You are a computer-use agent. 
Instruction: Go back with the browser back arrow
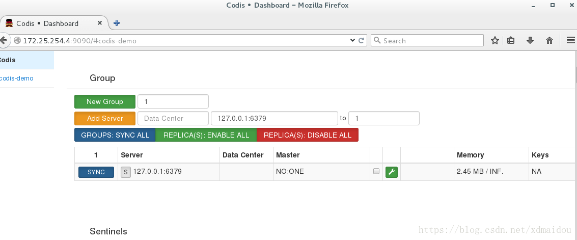point(4,40)
